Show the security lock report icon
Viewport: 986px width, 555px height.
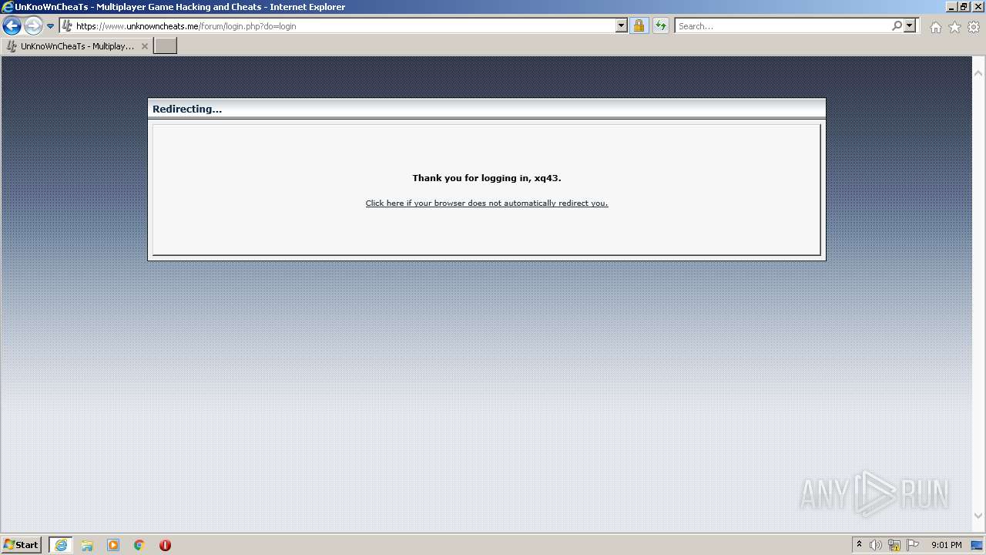(639, 26)
